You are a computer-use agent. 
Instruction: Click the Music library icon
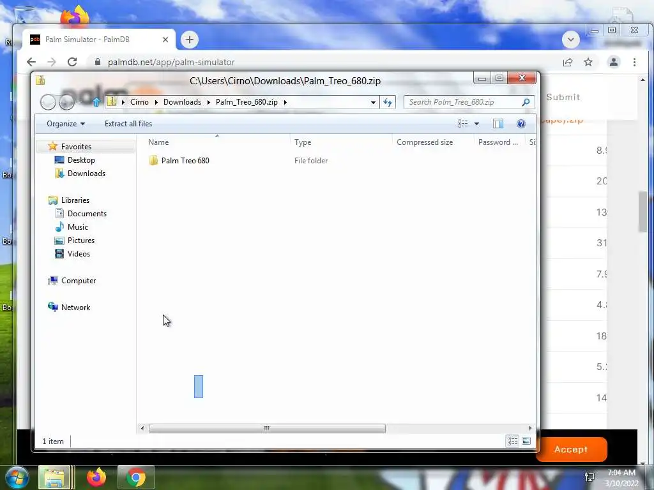click(59, 226)
